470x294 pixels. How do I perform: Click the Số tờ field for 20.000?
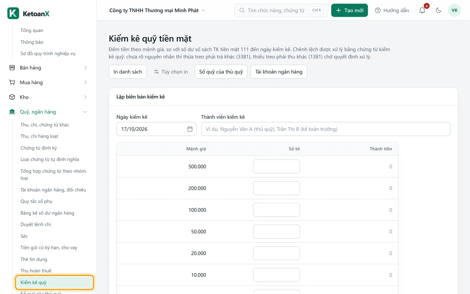tap(276, 253)
